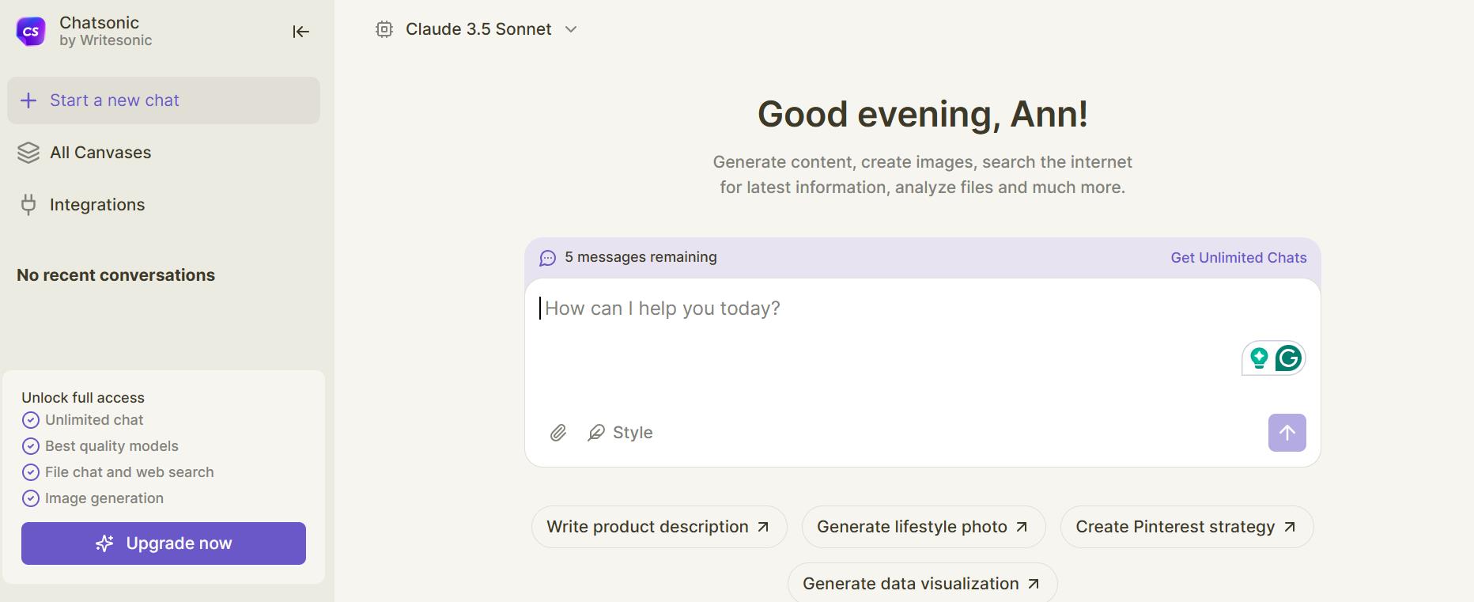Click the paperclip attach file icon
The image size is (1474, 602).
(558, 433)
